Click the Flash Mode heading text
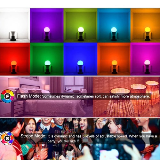This screenshot has height=160, width=160. click(x=29, y=96)
